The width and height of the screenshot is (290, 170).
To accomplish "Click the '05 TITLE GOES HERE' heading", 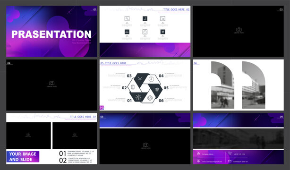I will 113,63.
